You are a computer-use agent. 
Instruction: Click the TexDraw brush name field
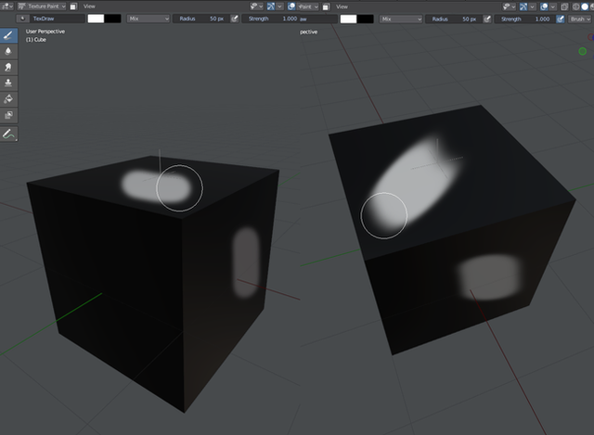(x=58, y=19)
